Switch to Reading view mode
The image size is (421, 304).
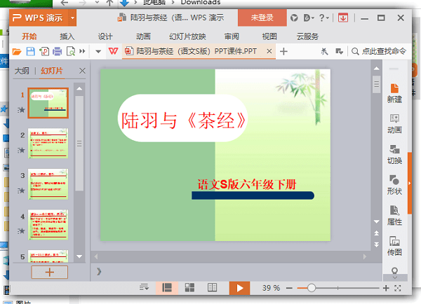(x=212, y=287)
